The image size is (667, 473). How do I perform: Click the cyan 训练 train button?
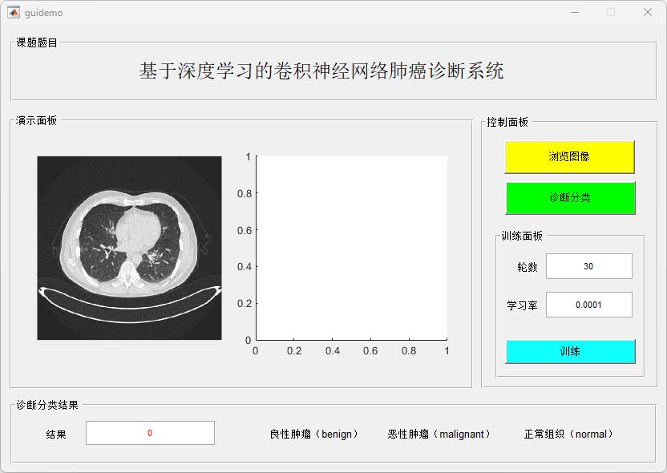tap(570, 351)
